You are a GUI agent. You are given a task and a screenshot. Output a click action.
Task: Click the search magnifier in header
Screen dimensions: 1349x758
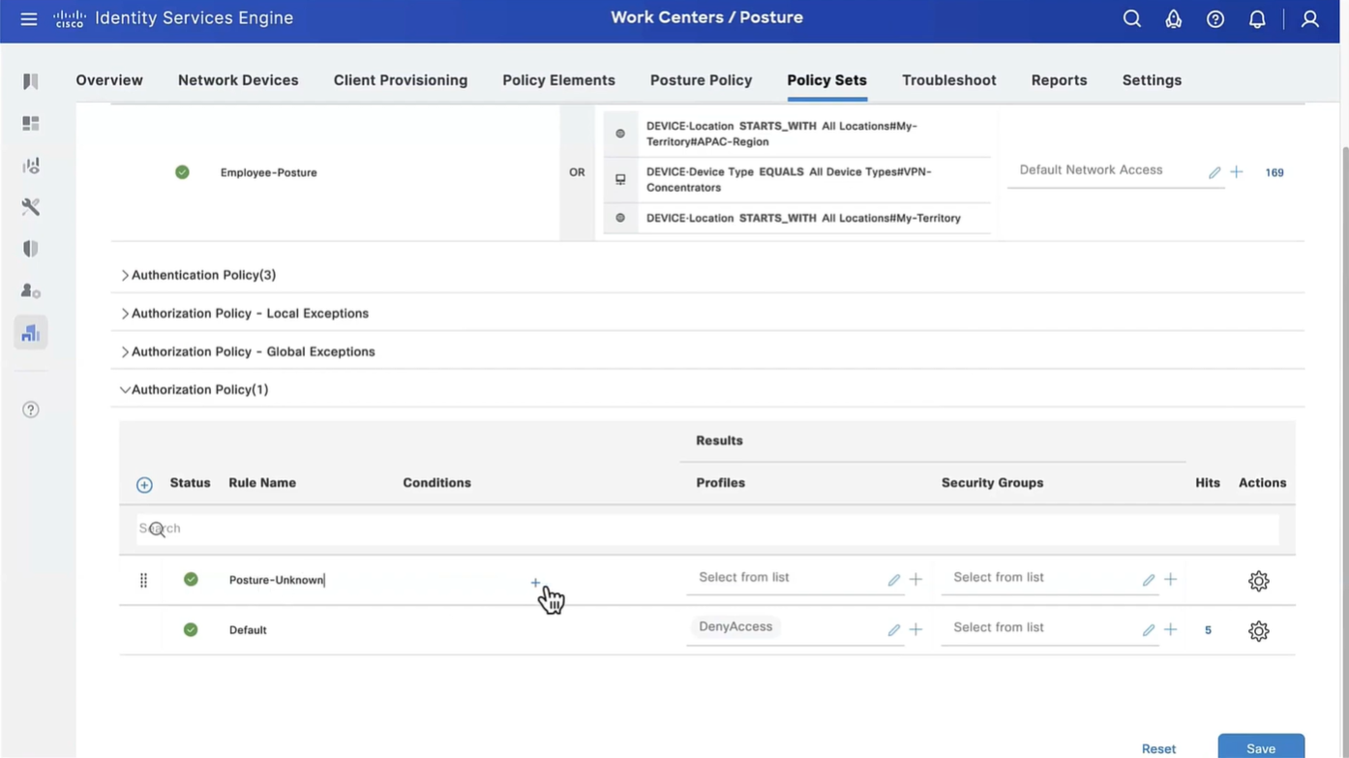(1131, 19)
